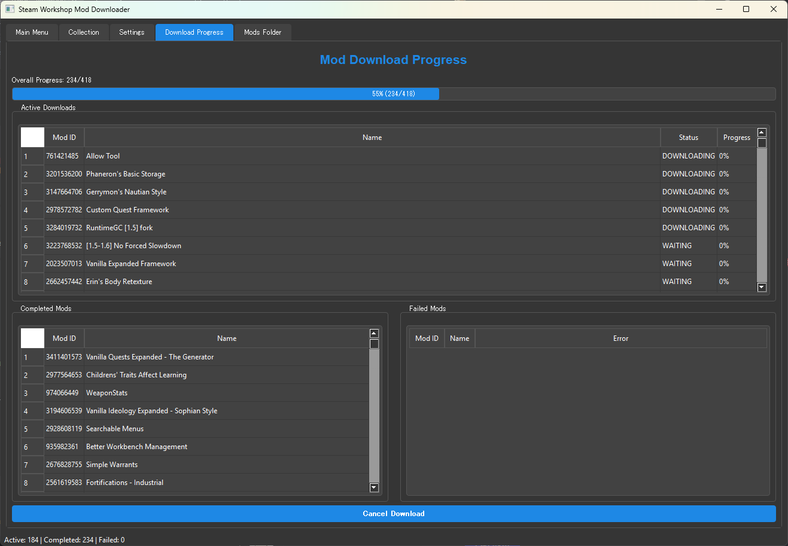
Task: Click Failed Mods Error column header
Action: 620,338
